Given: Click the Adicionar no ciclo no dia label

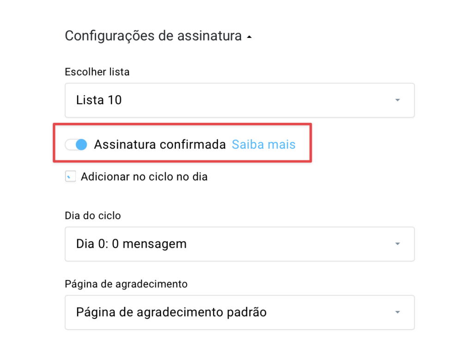Looking at the screenshot, I should point(144,177).
